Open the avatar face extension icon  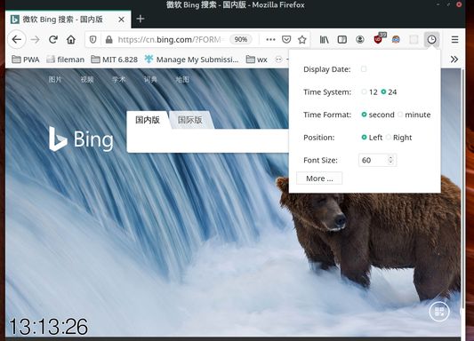[x=396, y=40]
